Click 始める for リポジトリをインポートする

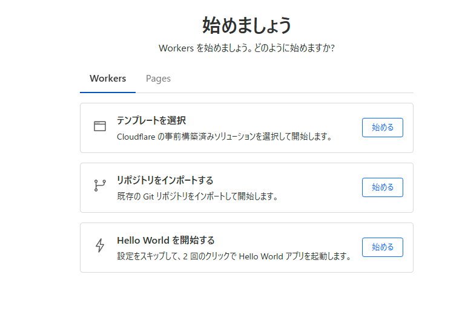click(382, 187)
